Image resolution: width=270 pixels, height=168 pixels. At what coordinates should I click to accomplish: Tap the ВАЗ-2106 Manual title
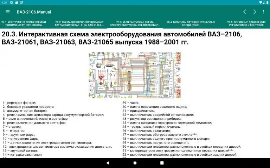(x=34, y=12)
